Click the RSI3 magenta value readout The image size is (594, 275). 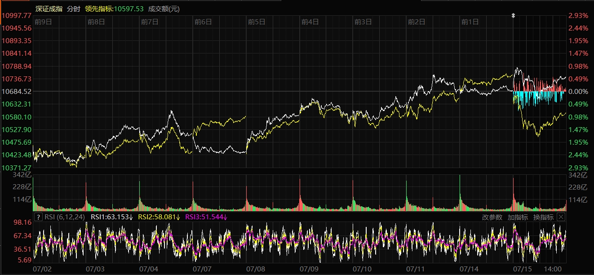(x=207, y=217)
